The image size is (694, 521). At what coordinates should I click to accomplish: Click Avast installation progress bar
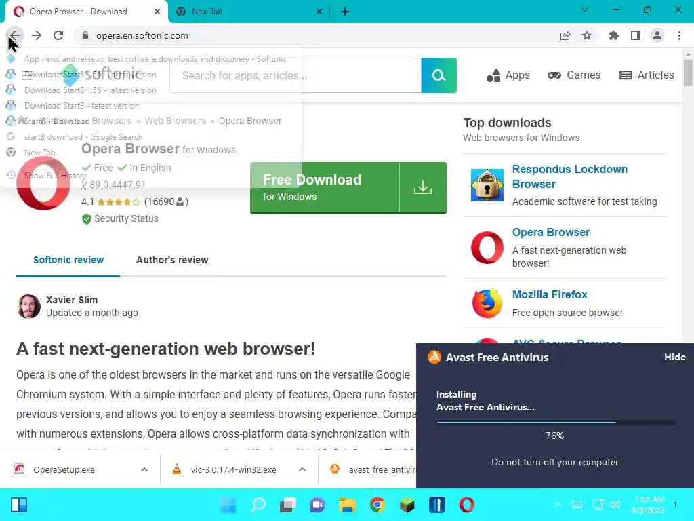pos(556,423)
